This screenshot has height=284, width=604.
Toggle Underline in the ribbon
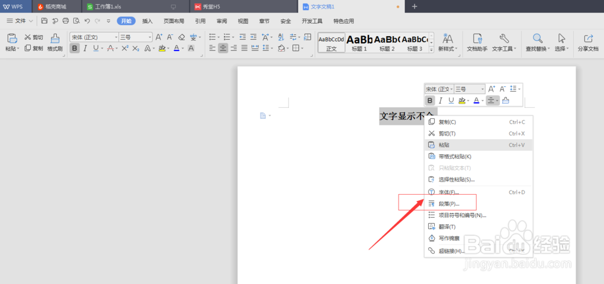[x=95, y=48]
